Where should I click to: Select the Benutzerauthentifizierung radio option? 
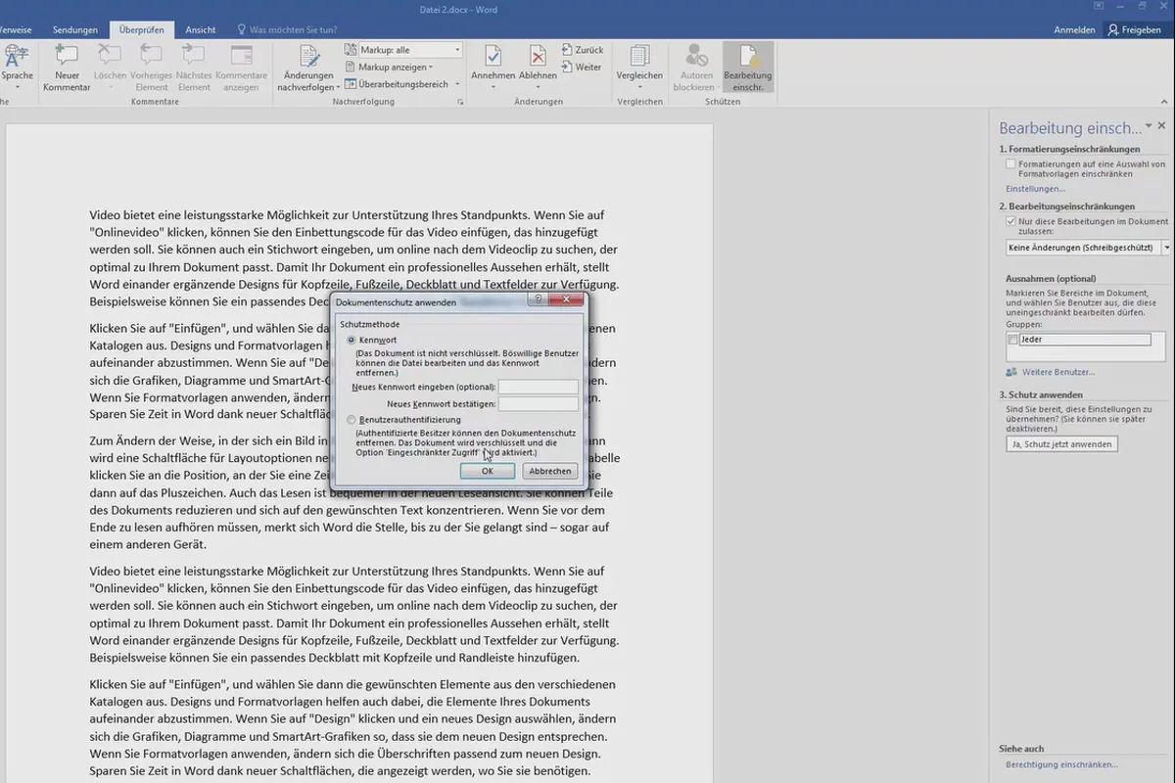click(352, 420)
